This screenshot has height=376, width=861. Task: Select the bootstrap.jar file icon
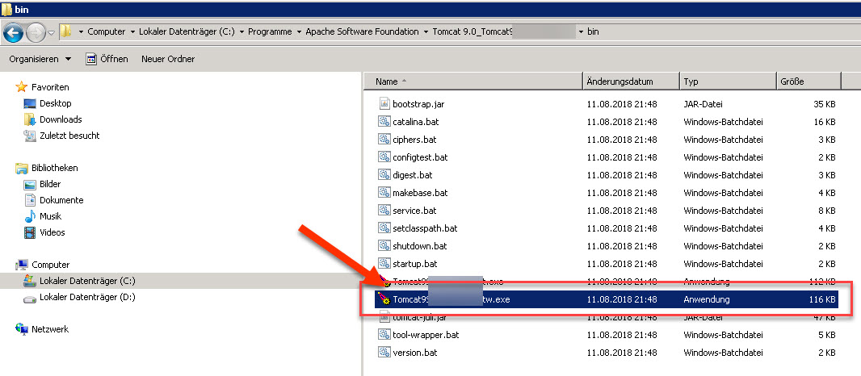tap(384, 104)
